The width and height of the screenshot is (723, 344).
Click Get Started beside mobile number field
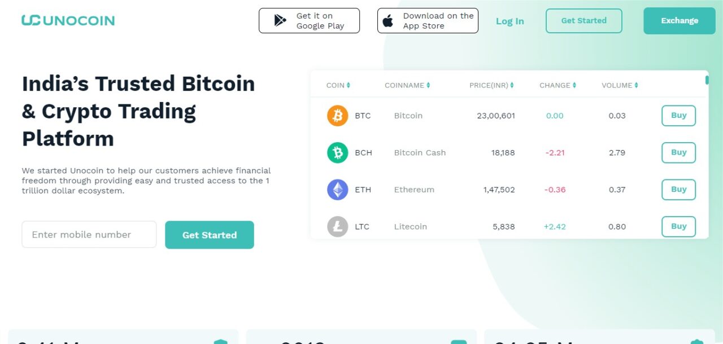pyautogui.click(x=210, y=235)
